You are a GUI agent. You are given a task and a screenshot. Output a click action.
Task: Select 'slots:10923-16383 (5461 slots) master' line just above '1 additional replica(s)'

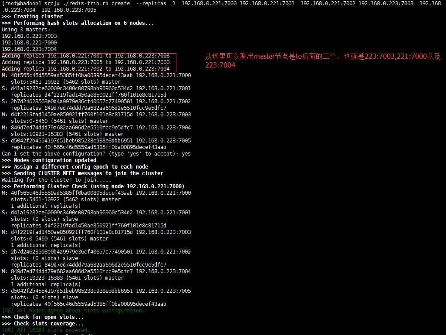tap(67, 278)
